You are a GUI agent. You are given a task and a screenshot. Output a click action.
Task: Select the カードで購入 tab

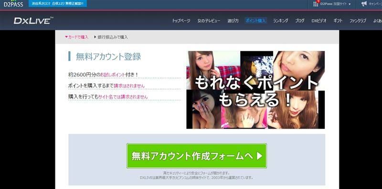(76, 37)
